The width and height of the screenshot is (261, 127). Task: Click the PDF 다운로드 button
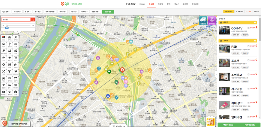point(250,125)
